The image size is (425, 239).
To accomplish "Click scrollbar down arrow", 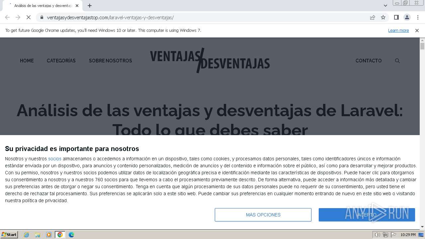I will [422, 227].
